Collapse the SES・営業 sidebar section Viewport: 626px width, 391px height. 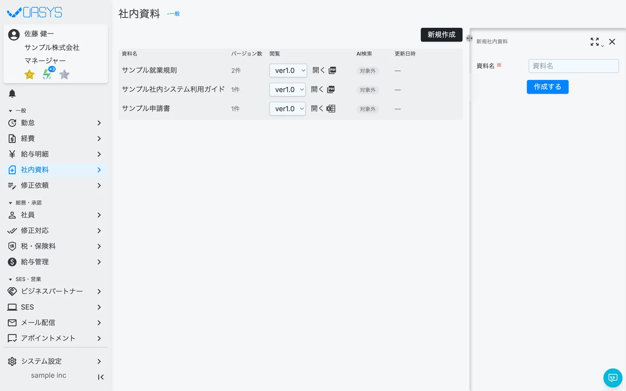(x=25, y=279)
